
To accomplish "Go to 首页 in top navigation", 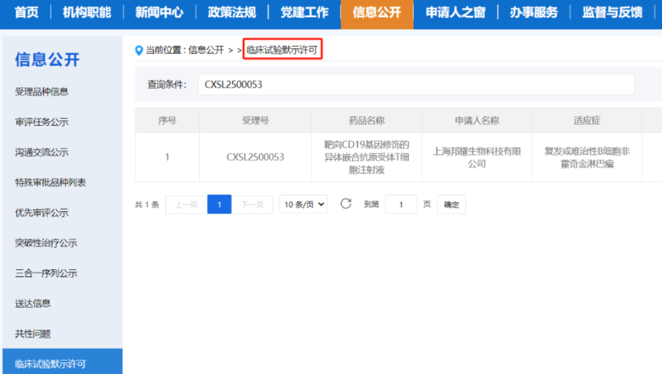I will (x=26, y=13).
